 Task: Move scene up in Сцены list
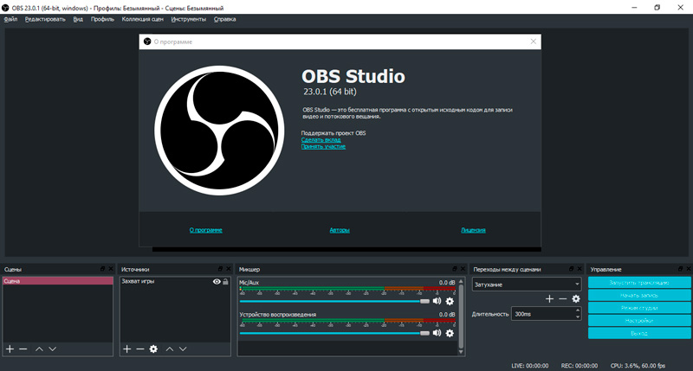pyautogui.click(x=39, y=349)
